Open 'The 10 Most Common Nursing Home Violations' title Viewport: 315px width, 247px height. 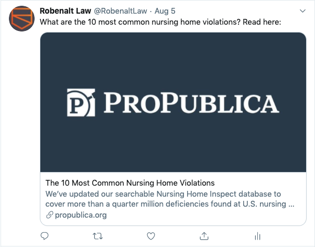pos(130,183)
